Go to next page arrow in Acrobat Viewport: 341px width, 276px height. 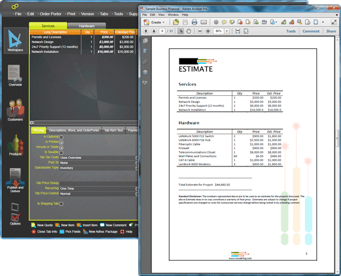pyautogui.click(x=154, y=31)
